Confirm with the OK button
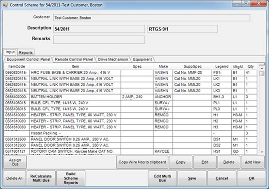This screenshot has height=189, width=269. pyautogui.click(x=252, y=178)
